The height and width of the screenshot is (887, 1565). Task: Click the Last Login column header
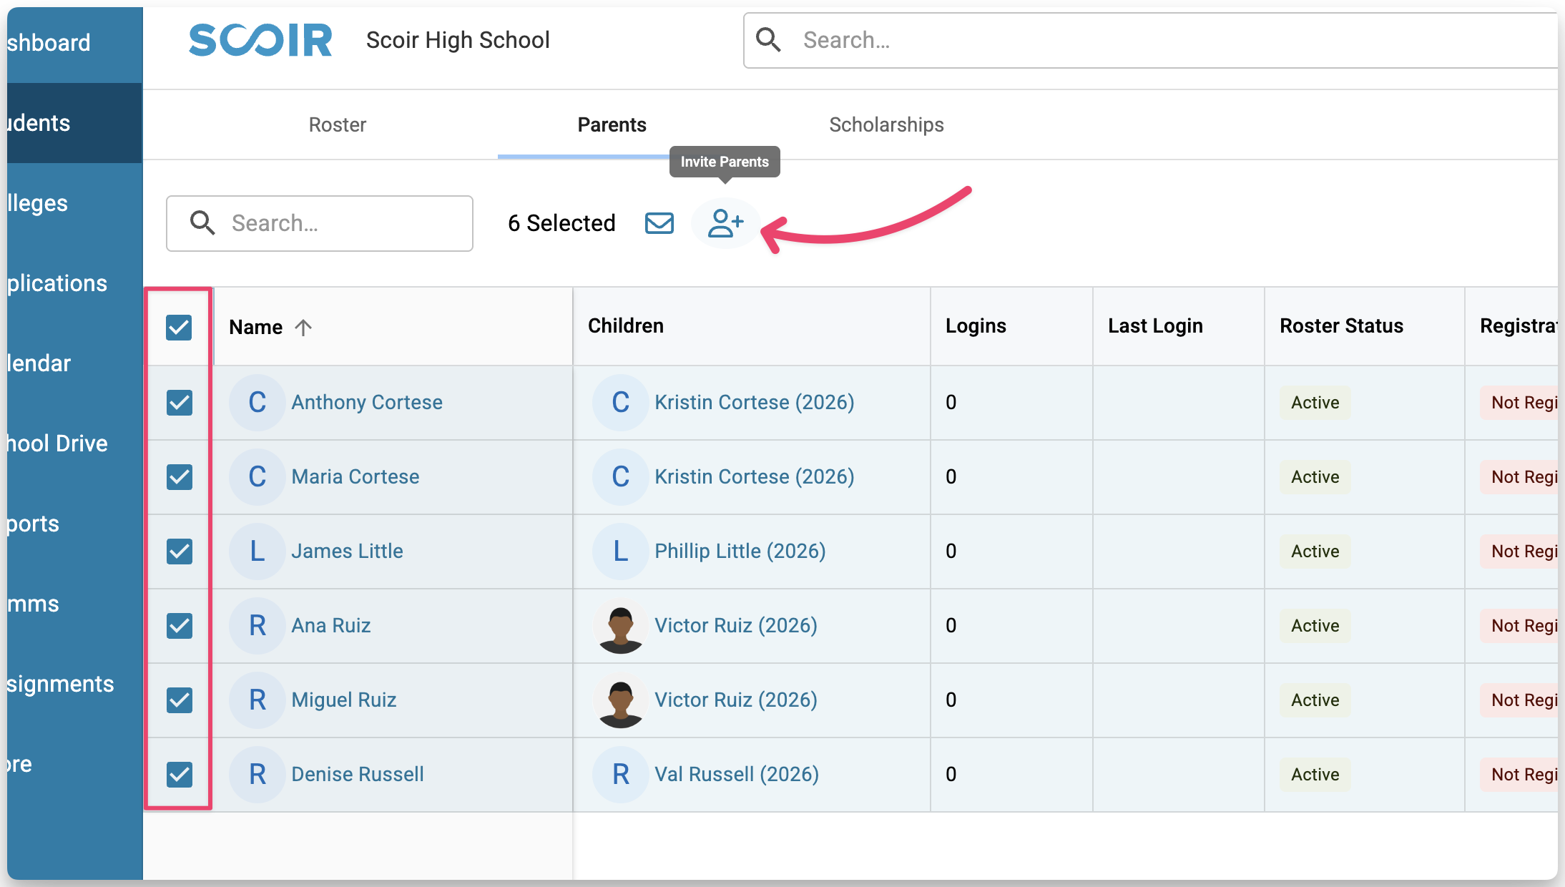tap(1155, 326)
